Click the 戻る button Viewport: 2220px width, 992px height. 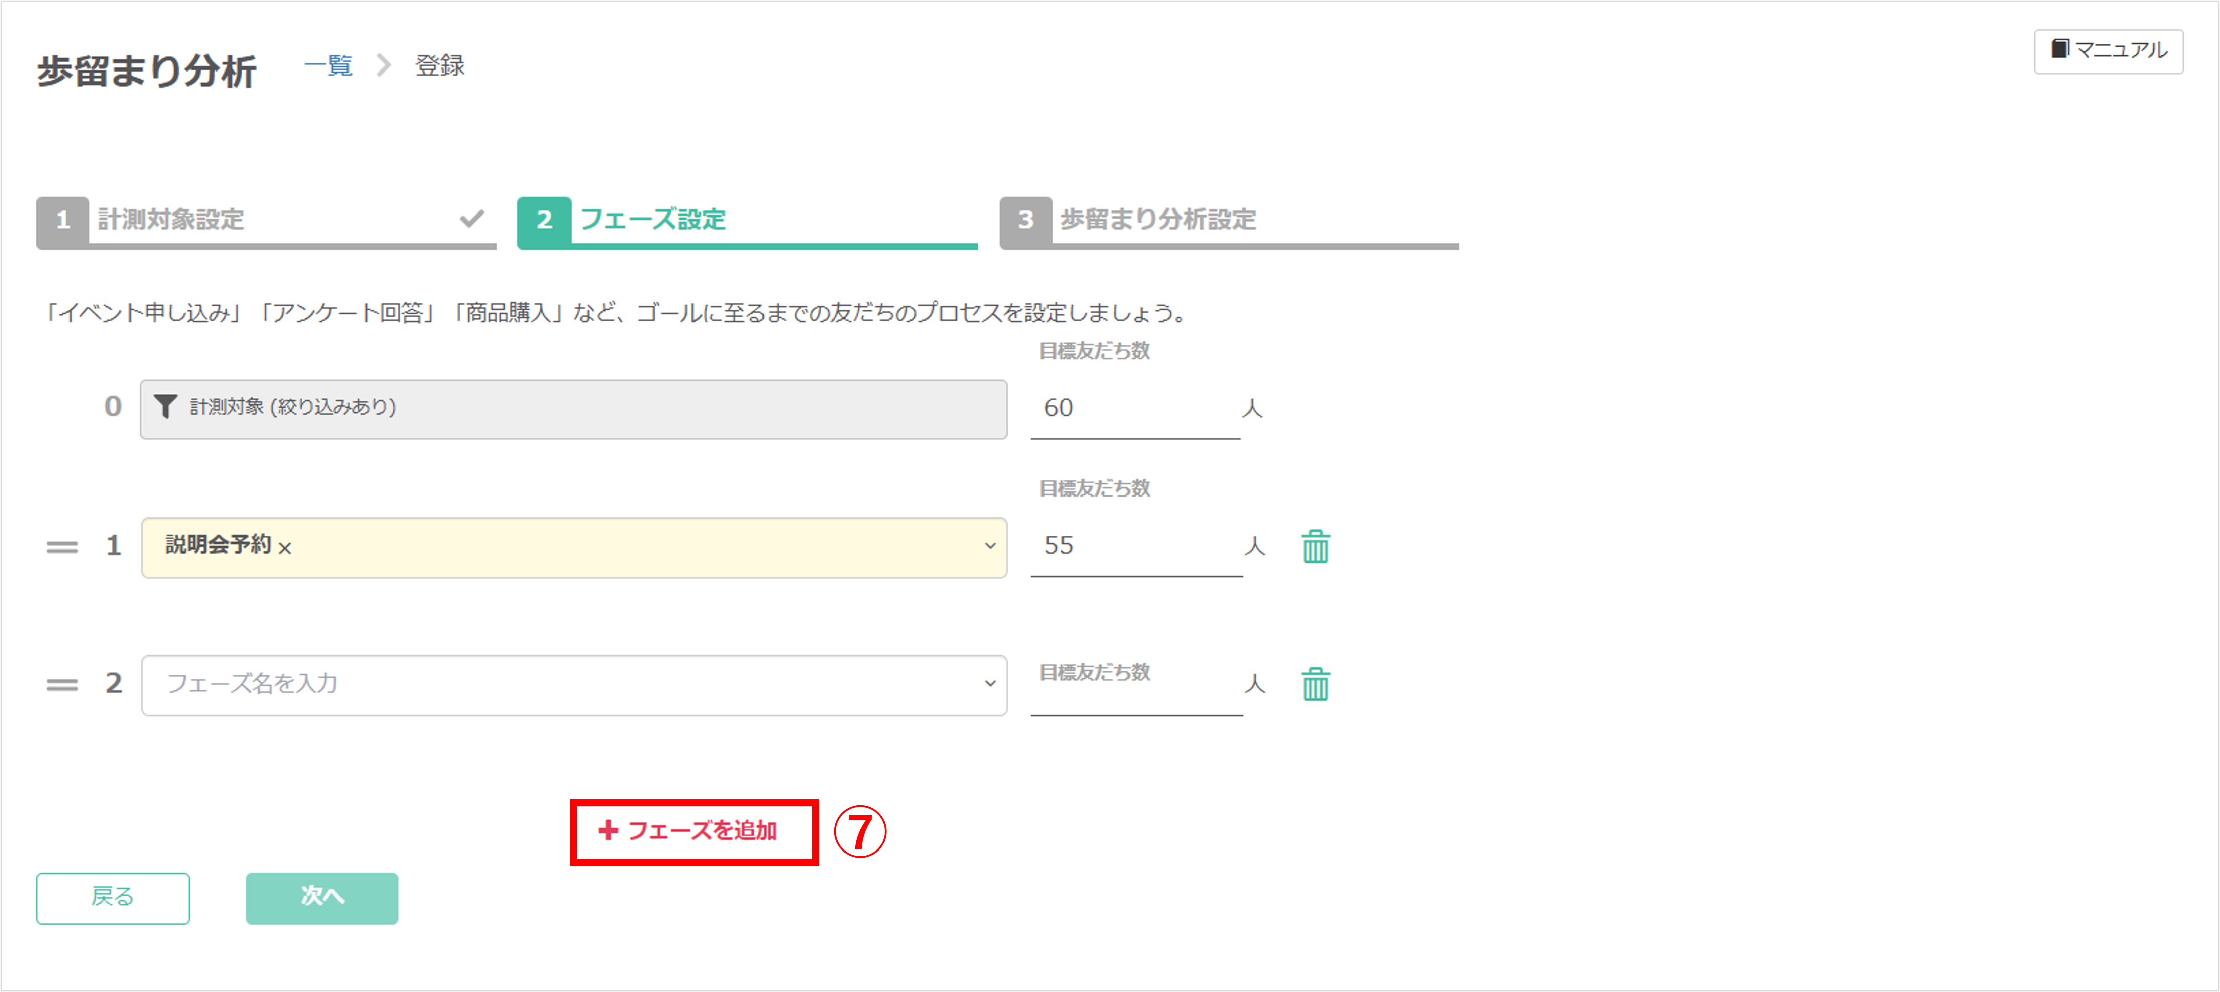pos(113,897)
